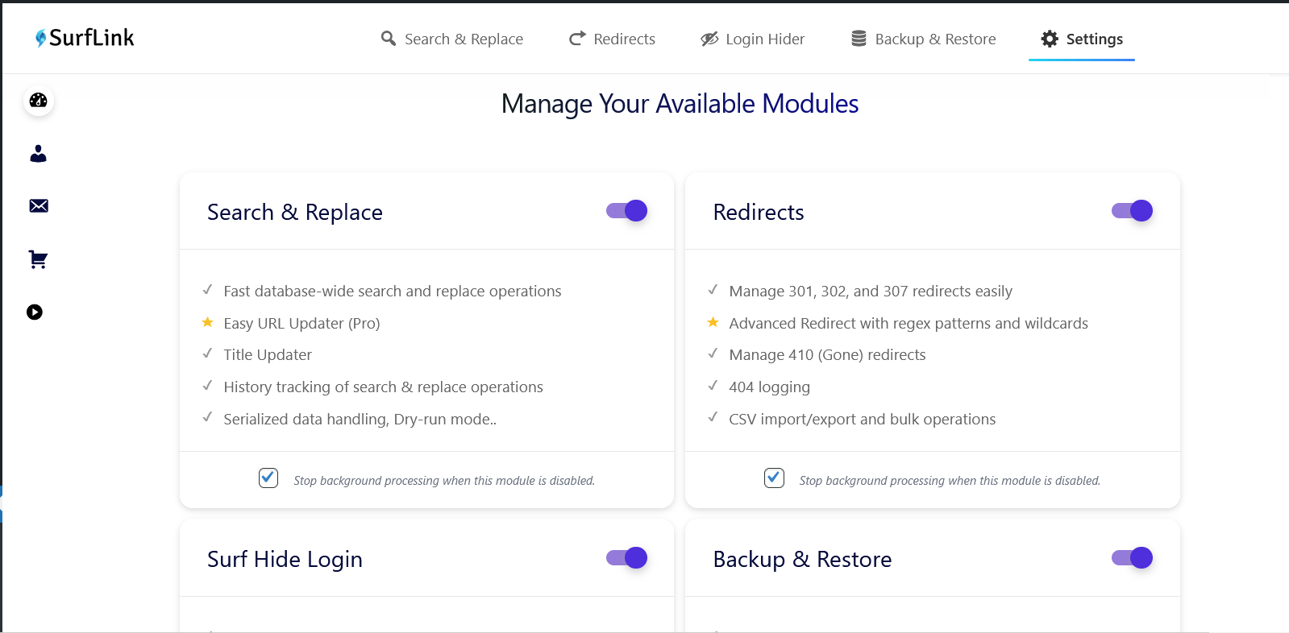Screen dimensions: 1289x633
Task: Open the Search & Replace tab
Action: click(x=452, y=39)
